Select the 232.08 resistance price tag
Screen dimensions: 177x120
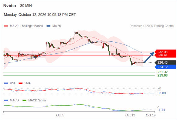(165, 52)
